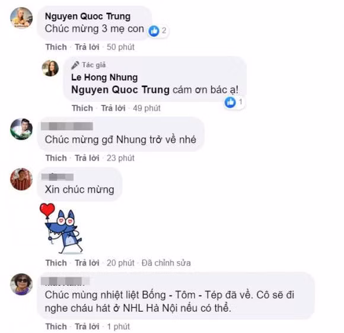Like Le Hong Nhung's reply with Thích
The image size is (344, 333).
pos(82,108)
